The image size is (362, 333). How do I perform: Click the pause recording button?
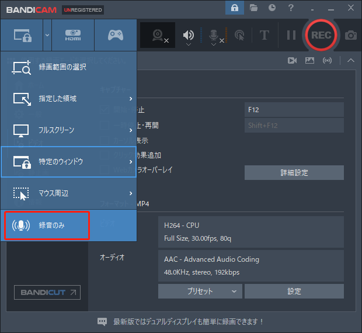click(x=291, y=35)
